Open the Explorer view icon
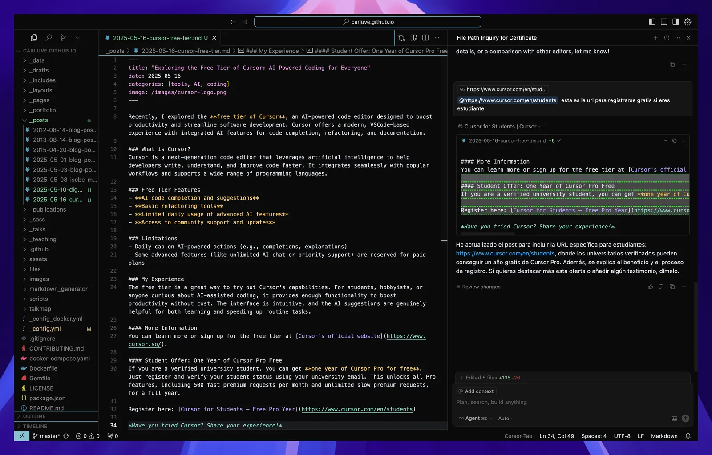The height and width of the screenshot is (455, 712). tap(34, 38)
